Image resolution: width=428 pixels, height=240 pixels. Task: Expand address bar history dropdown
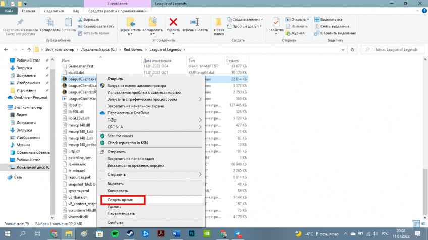pyautogui.click(x=343, y=50)
